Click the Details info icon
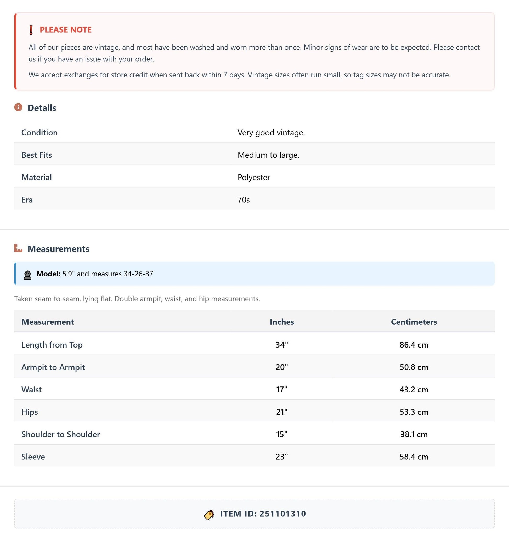This screenshot has height=541, width=509. [x=18, y=107]
